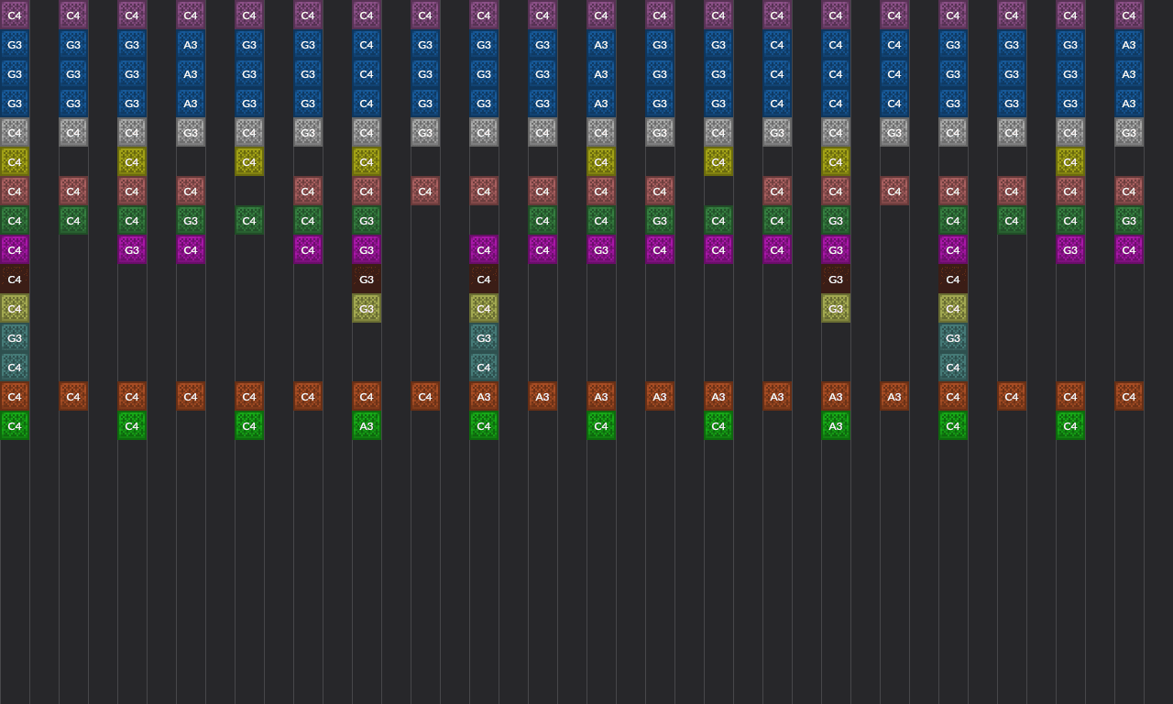
Task: Click the dark red G3 note in column seven
Action: [367, 280]
